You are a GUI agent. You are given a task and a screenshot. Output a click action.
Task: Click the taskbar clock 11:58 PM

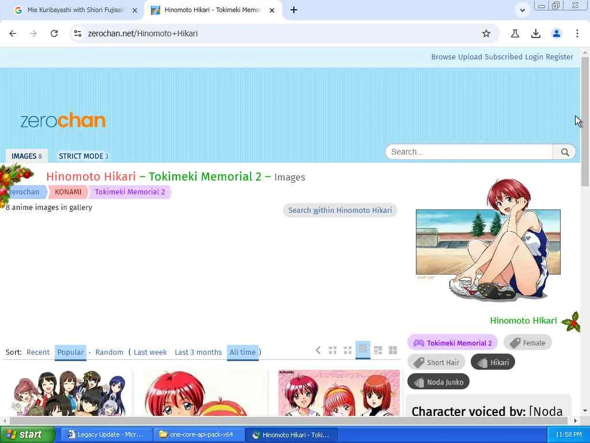pyautogui.click(x=568, y=435)
